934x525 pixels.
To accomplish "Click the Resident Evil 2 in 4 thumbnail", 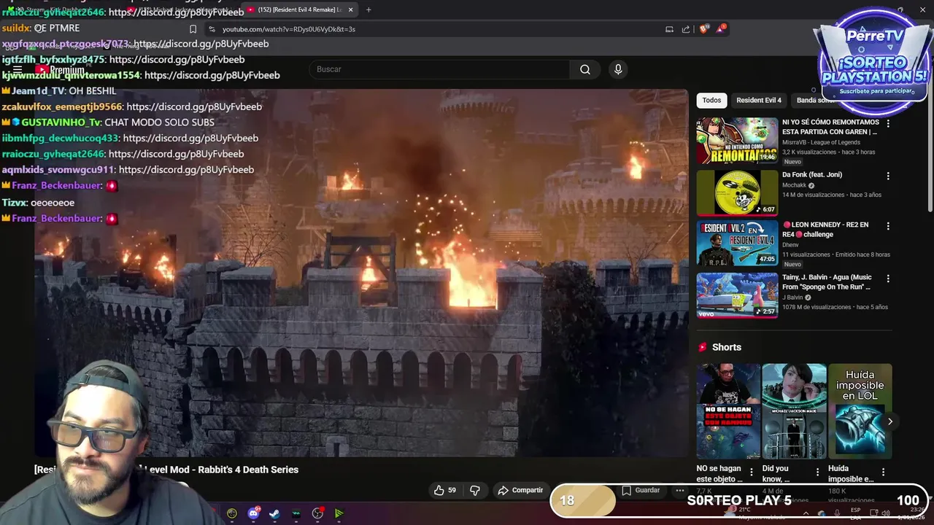I will click(x=737, y=244).
